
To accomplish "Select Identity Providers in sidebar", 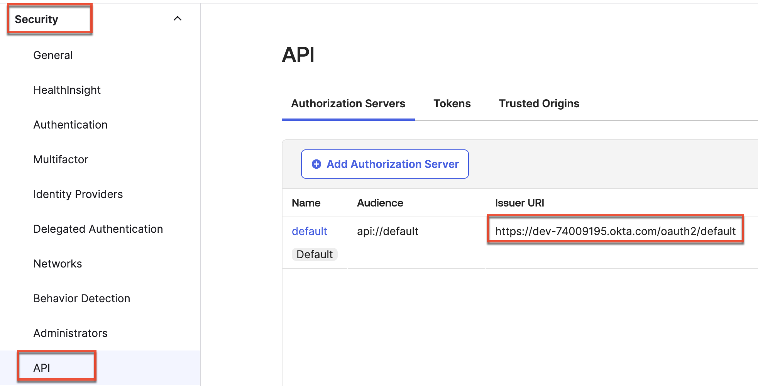I will (x=78, y=194).
